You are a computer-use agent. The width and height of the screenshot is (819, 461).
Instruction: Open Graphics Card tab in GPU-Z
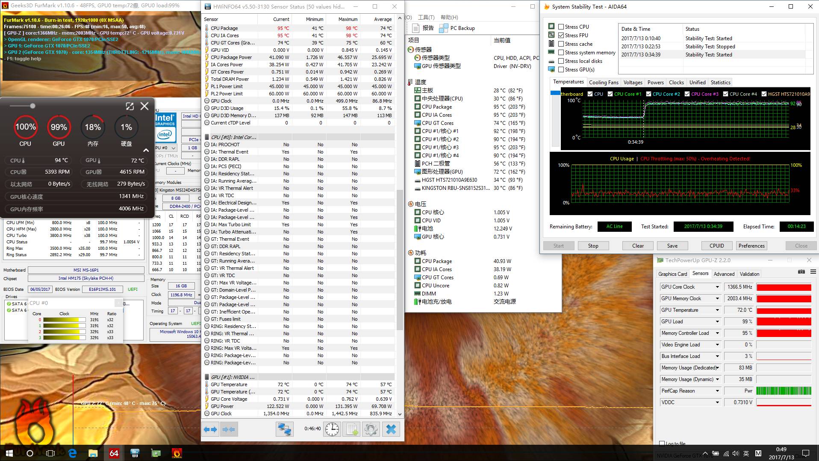click(672, 274)
